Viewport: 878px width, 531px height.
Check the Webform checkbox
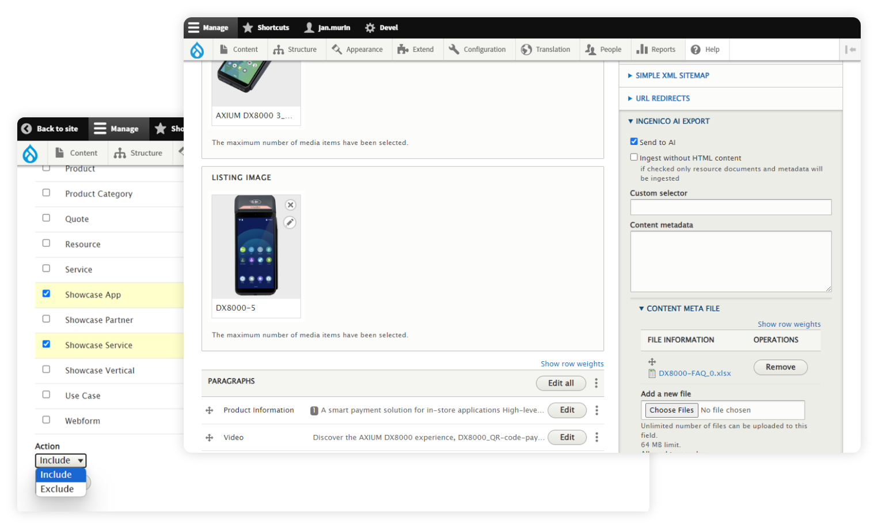coord(46,420)
